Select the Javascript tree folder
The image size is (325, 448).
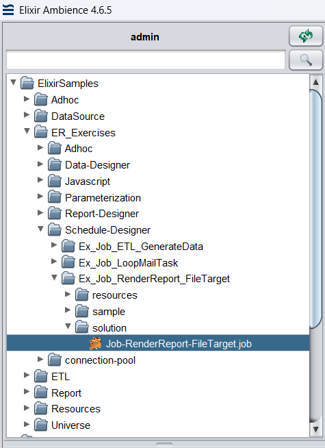pyautogui.click(x=88, y=182)
